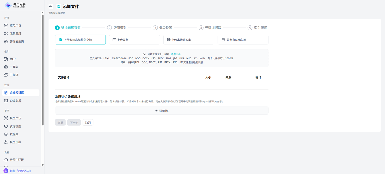Screen dimensions: 385x174
Task: Click 添加模板 to add a template
Action: [161, 111]
